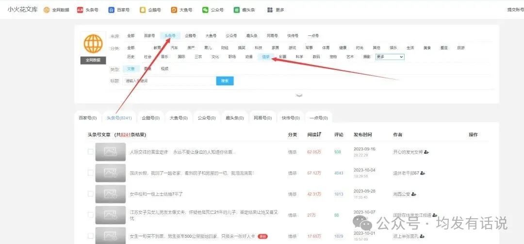Click the 评论 column header
524x244 pixels.
pyautogui.click(x=339, y=135)
